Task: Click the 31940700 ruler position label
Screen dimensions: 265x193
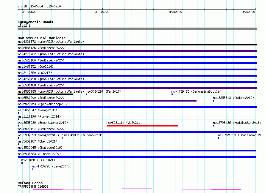Action: pos(102,12)
